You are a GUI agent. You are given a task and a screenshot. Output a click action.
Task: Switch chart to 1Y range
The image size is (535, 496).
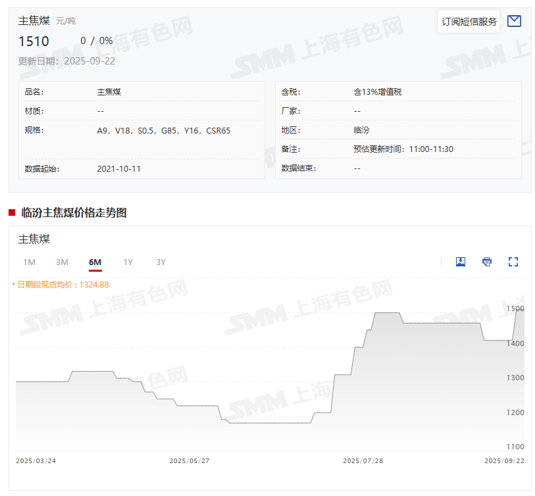click(128, 262)
